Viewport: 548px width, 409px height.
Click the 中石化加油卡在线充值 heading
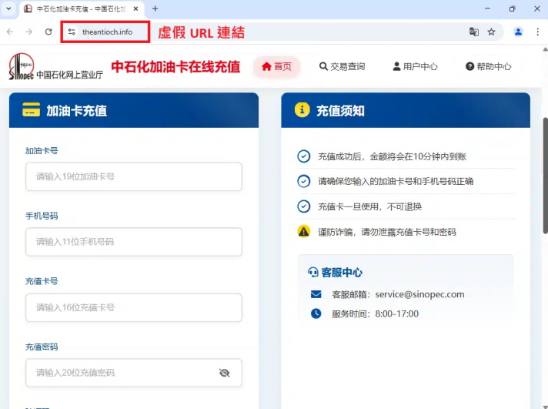175,66
